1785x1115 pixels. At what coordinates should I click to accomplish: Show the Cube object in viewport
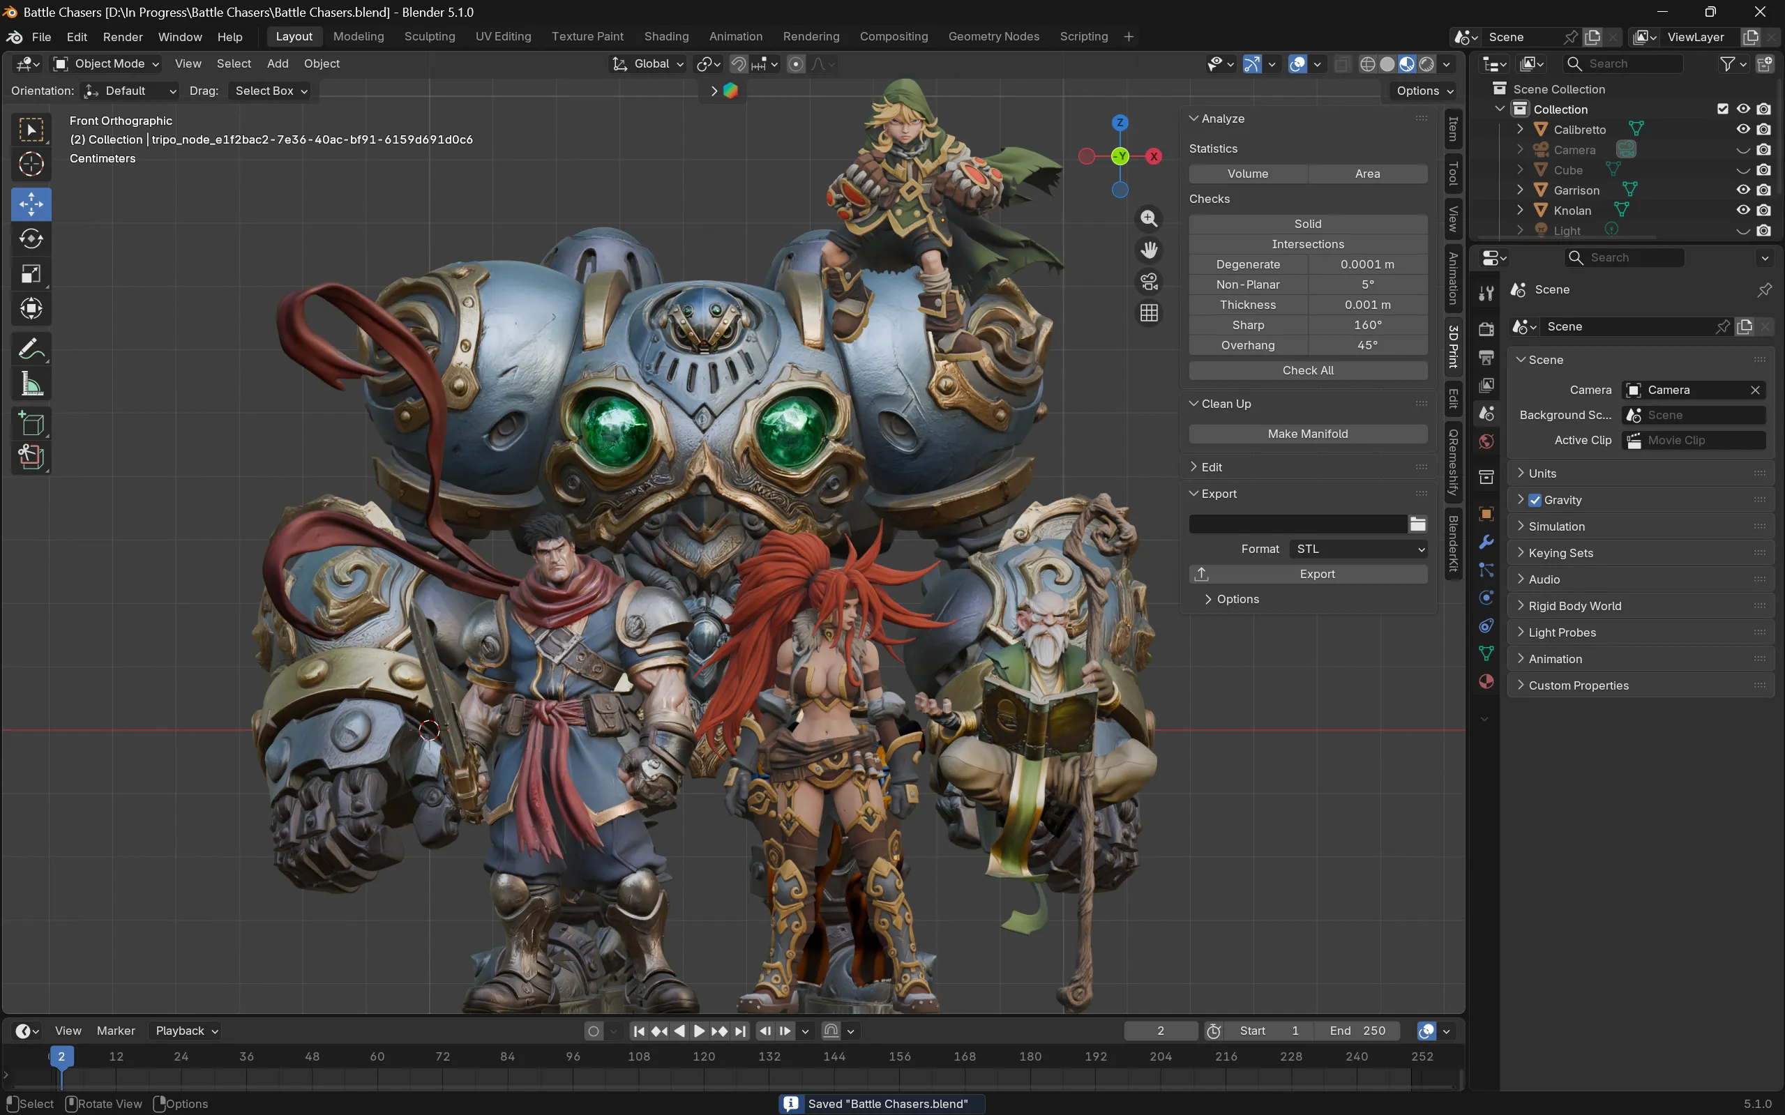[1743, 169]
